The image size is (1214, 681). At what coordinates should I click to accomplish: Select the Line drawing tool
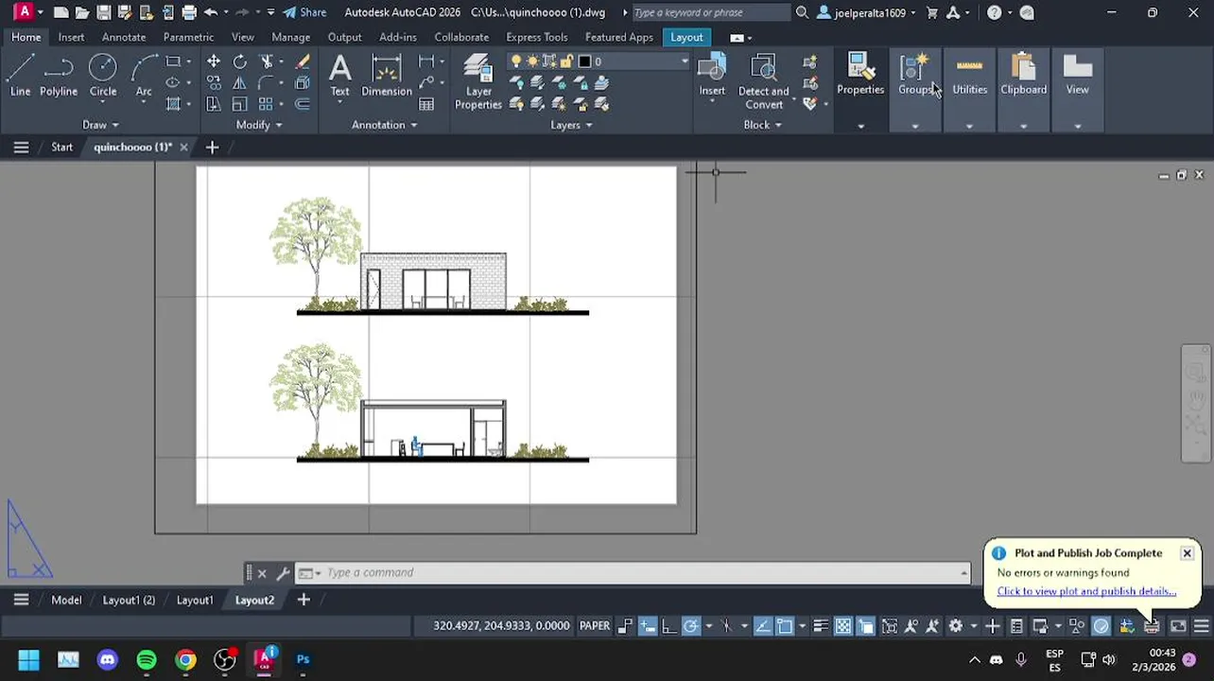(x=20, y=76)
